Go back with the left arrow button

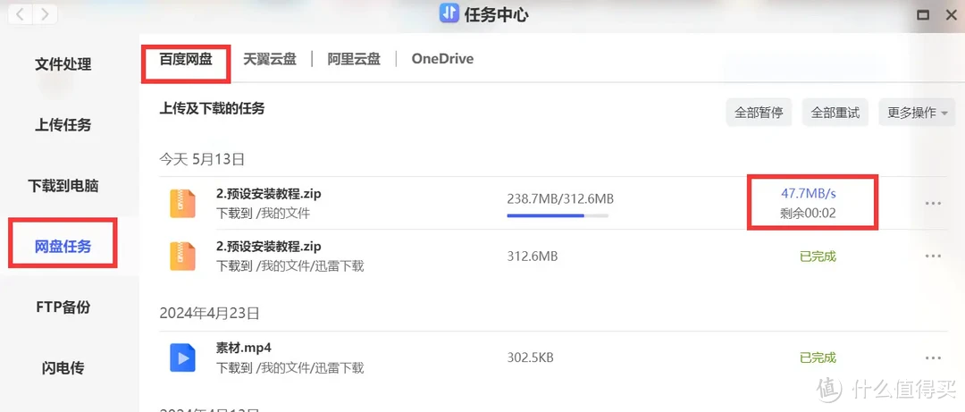tap(21, 15)
